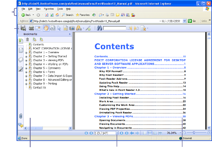Open the Signatures pen side icon
Viewport: 212px width, 163px height.
click(x=21, y=69)
